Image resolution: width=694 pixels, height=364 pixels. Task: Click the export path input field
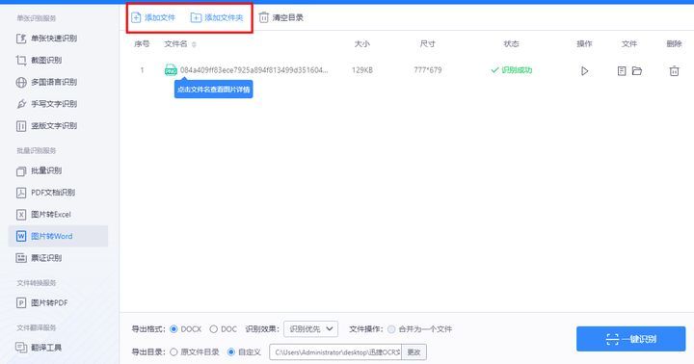(335, 352)
